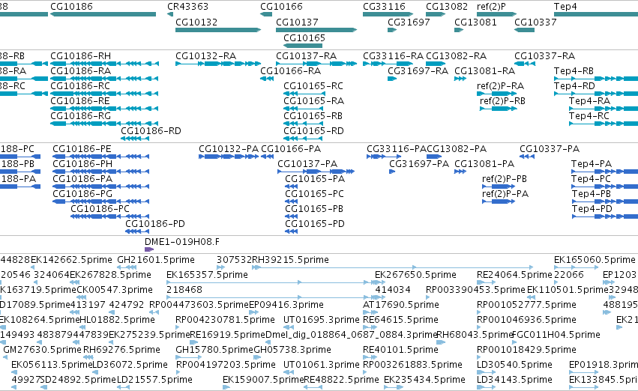Select EST AT17690.5prime

point(370,312)
